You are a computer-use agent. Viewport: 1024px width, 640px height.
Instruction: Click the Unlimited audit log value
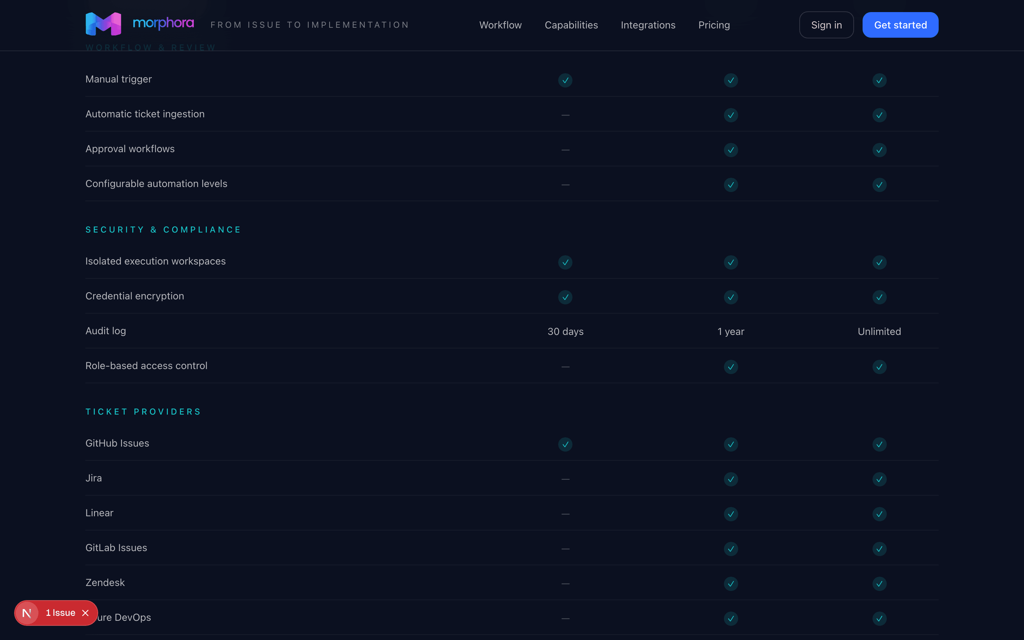(x=879, y=331)
